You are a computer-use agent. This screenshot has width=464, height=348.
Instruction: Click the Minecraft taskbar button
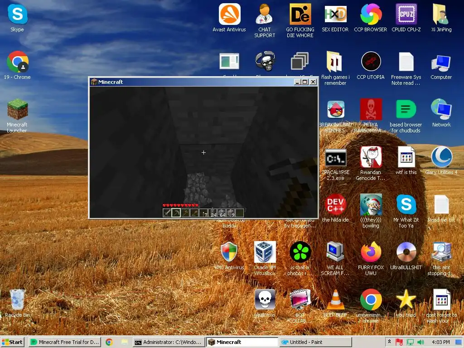[242, 342]
